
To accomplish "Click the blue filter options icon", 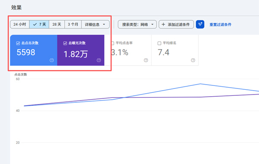I will 200,25.
